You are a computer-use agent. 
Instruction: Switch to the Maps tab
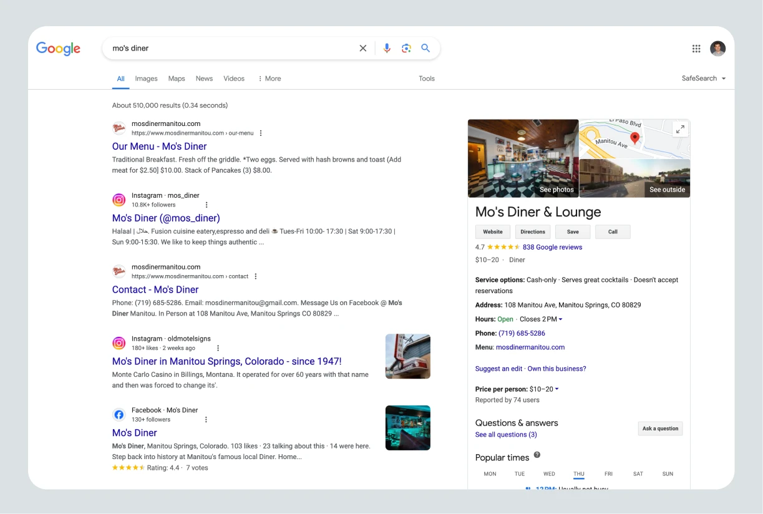tap(177, 79)
